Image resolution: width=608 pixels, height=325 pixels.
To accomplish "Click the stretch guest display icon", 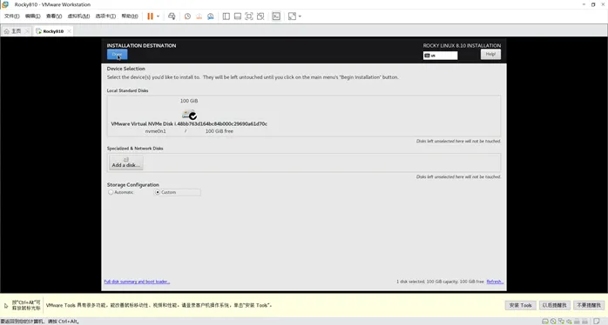I will pyautogui.click(x=292, y=17).
